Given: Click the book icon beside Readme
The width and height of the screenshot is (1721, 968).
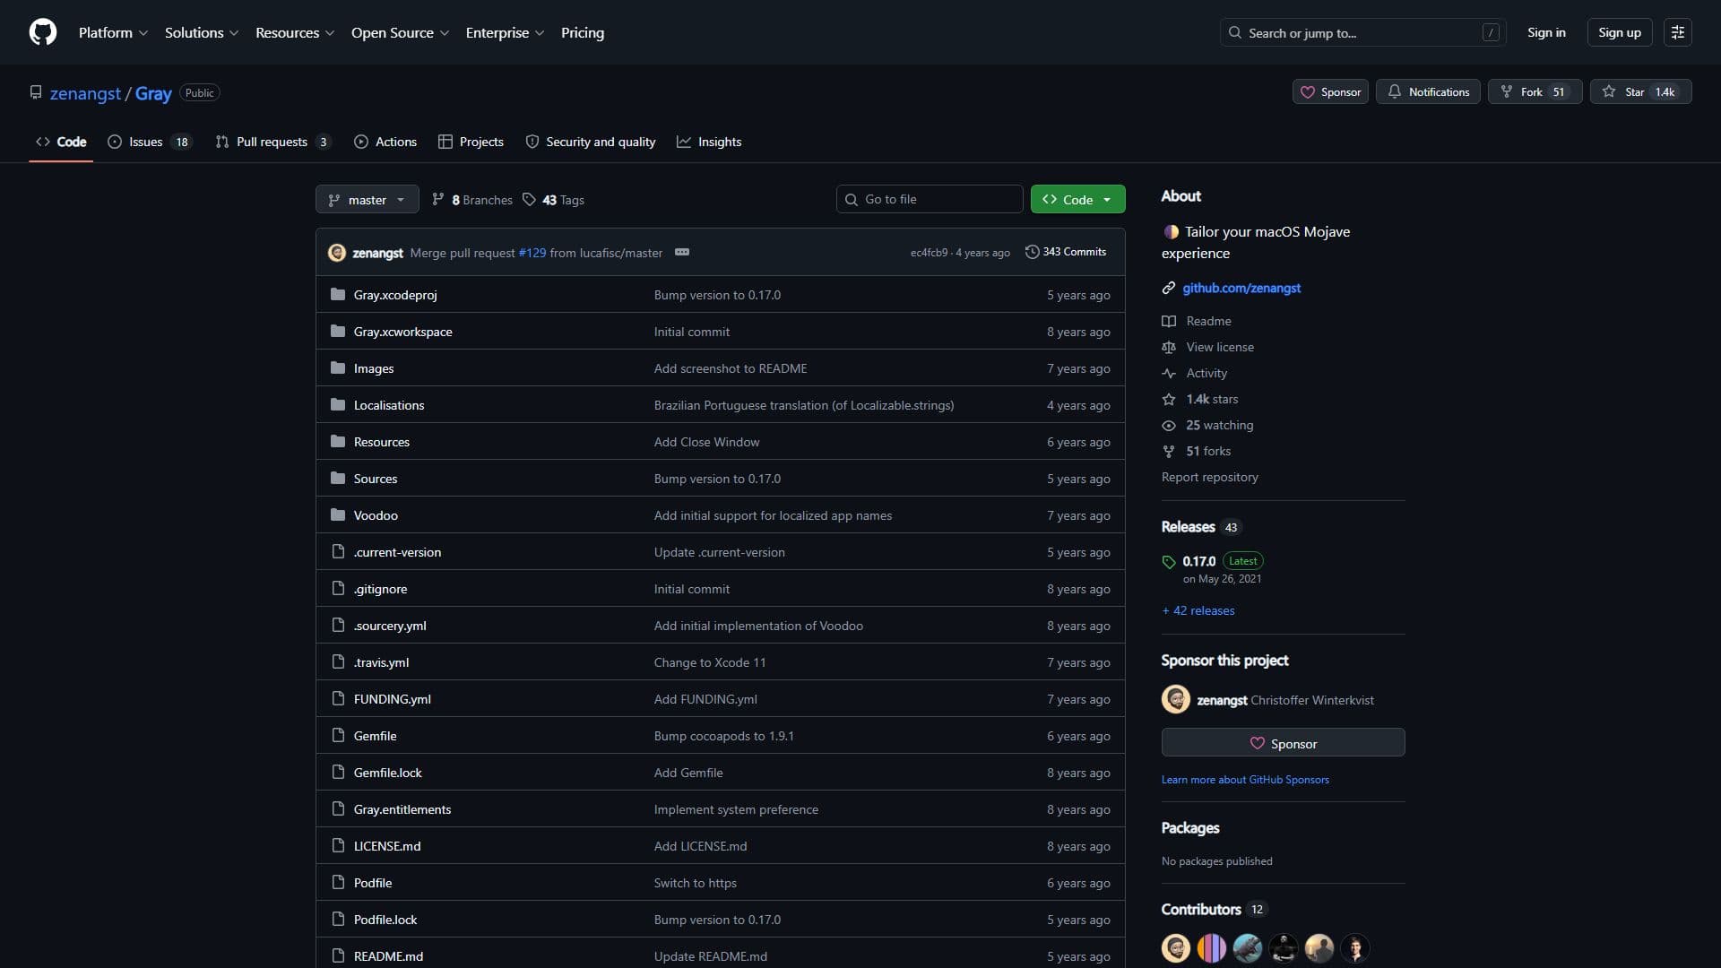Looking at the screenshot, I should tap(1169, 321).
